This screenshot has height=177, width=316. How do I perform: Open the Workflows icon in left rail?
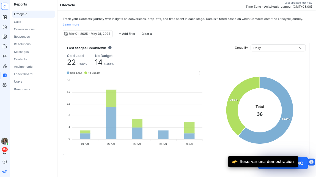[5, 66]
